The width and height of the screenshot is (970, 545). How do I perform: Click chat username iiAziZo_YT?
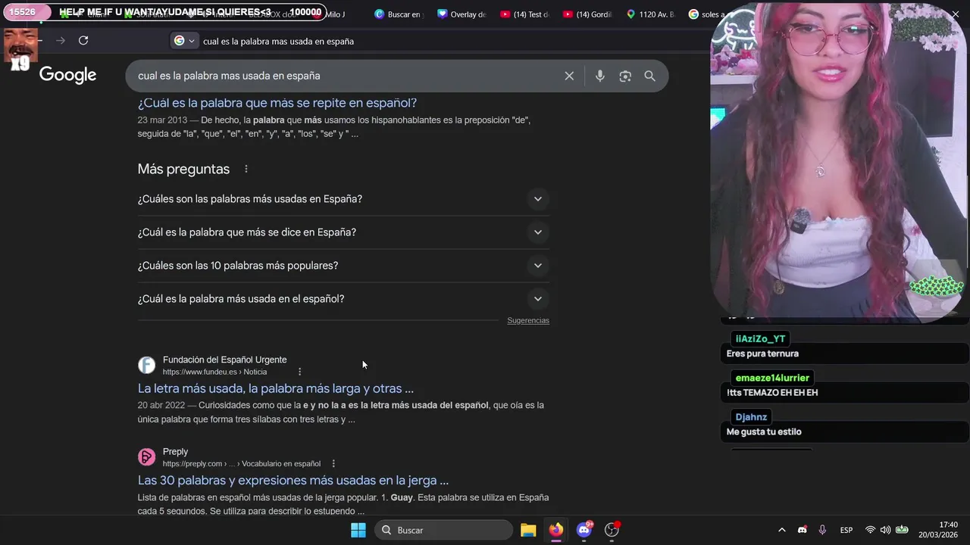click(x=760, y=338)
